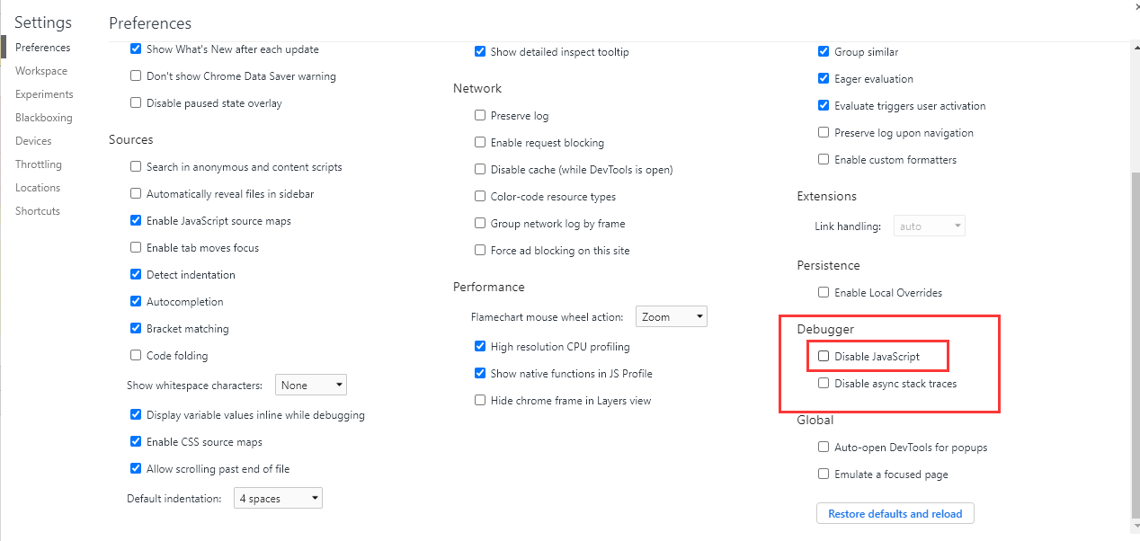Tick Emulate a focused page
The height and width of the screenshot is (541, 1140).
pos(824,474)
